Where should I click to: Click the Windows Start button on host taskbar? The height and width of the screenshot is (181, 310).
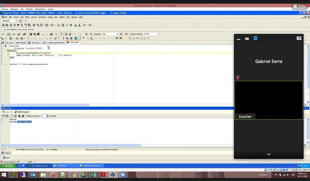(x=4, y=175)
